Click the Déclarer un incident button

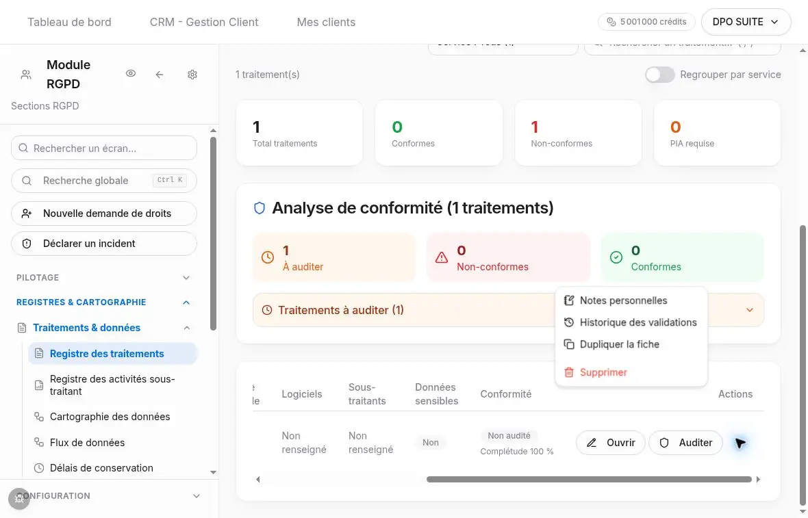coord(103,244)
